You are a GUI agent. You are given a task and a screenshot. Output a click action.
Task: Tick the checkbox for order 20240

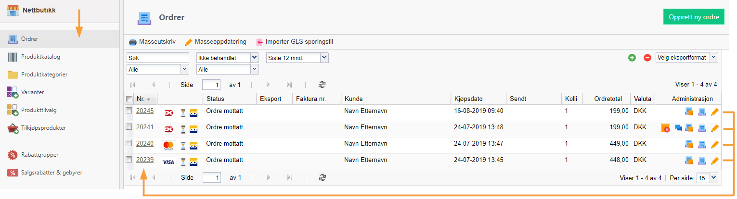coord(129,143)
